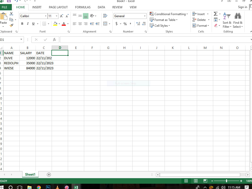Viewport: 252px width, 189px height.
Task: Toggle Italic formatting
Action: point(28,24)
